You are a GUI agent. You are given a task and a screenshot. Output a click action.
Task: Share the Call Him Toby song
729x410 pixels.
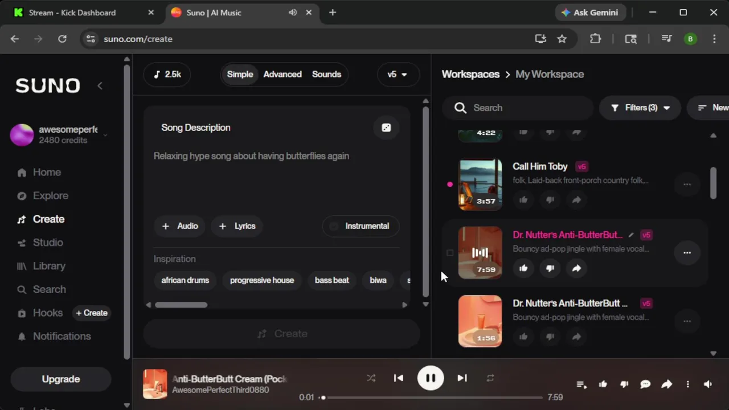point(576,200)
